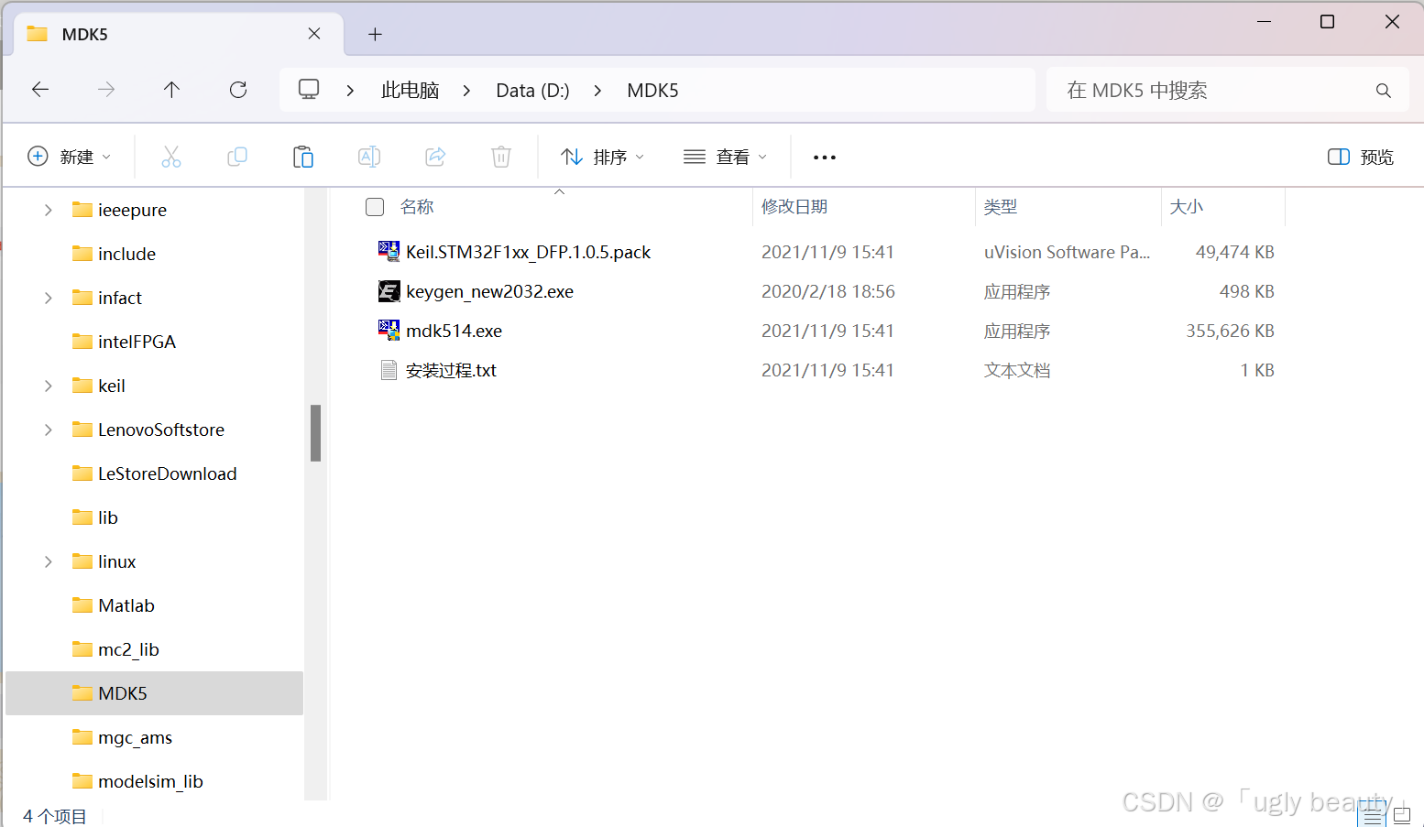Sort by the 大小 column header
The height and width of the screenshot is (827, 1424).
[x=1187, y=207]
